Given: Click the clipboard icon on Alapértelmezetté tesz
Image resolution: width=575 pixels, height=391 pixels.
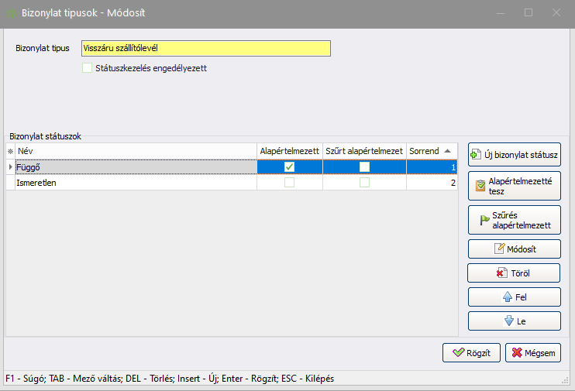Looking at the screenshot, I should [x=480, y=186].
